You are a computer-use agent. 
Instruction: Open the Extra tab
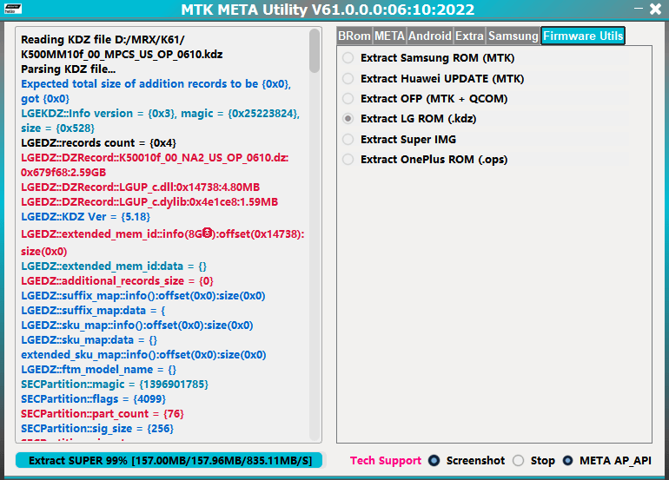[469, 36]
